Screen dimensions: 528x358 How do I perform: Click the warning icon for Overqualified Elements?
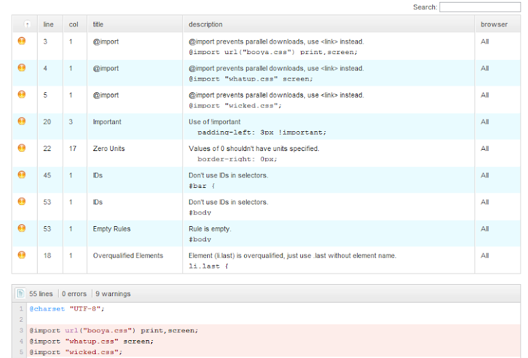click(22, 254)
